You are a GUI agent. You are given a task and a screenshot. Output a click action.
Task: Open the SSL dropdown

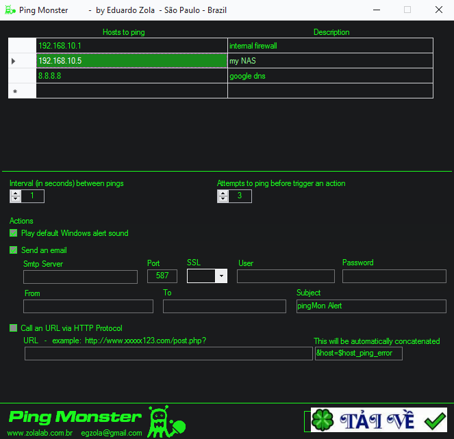pos(221,276)
